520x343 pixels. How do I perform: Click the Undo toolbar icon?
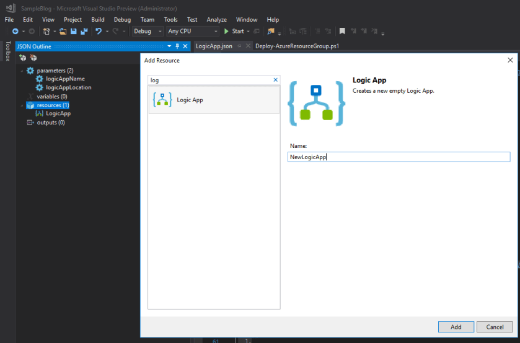98,31
